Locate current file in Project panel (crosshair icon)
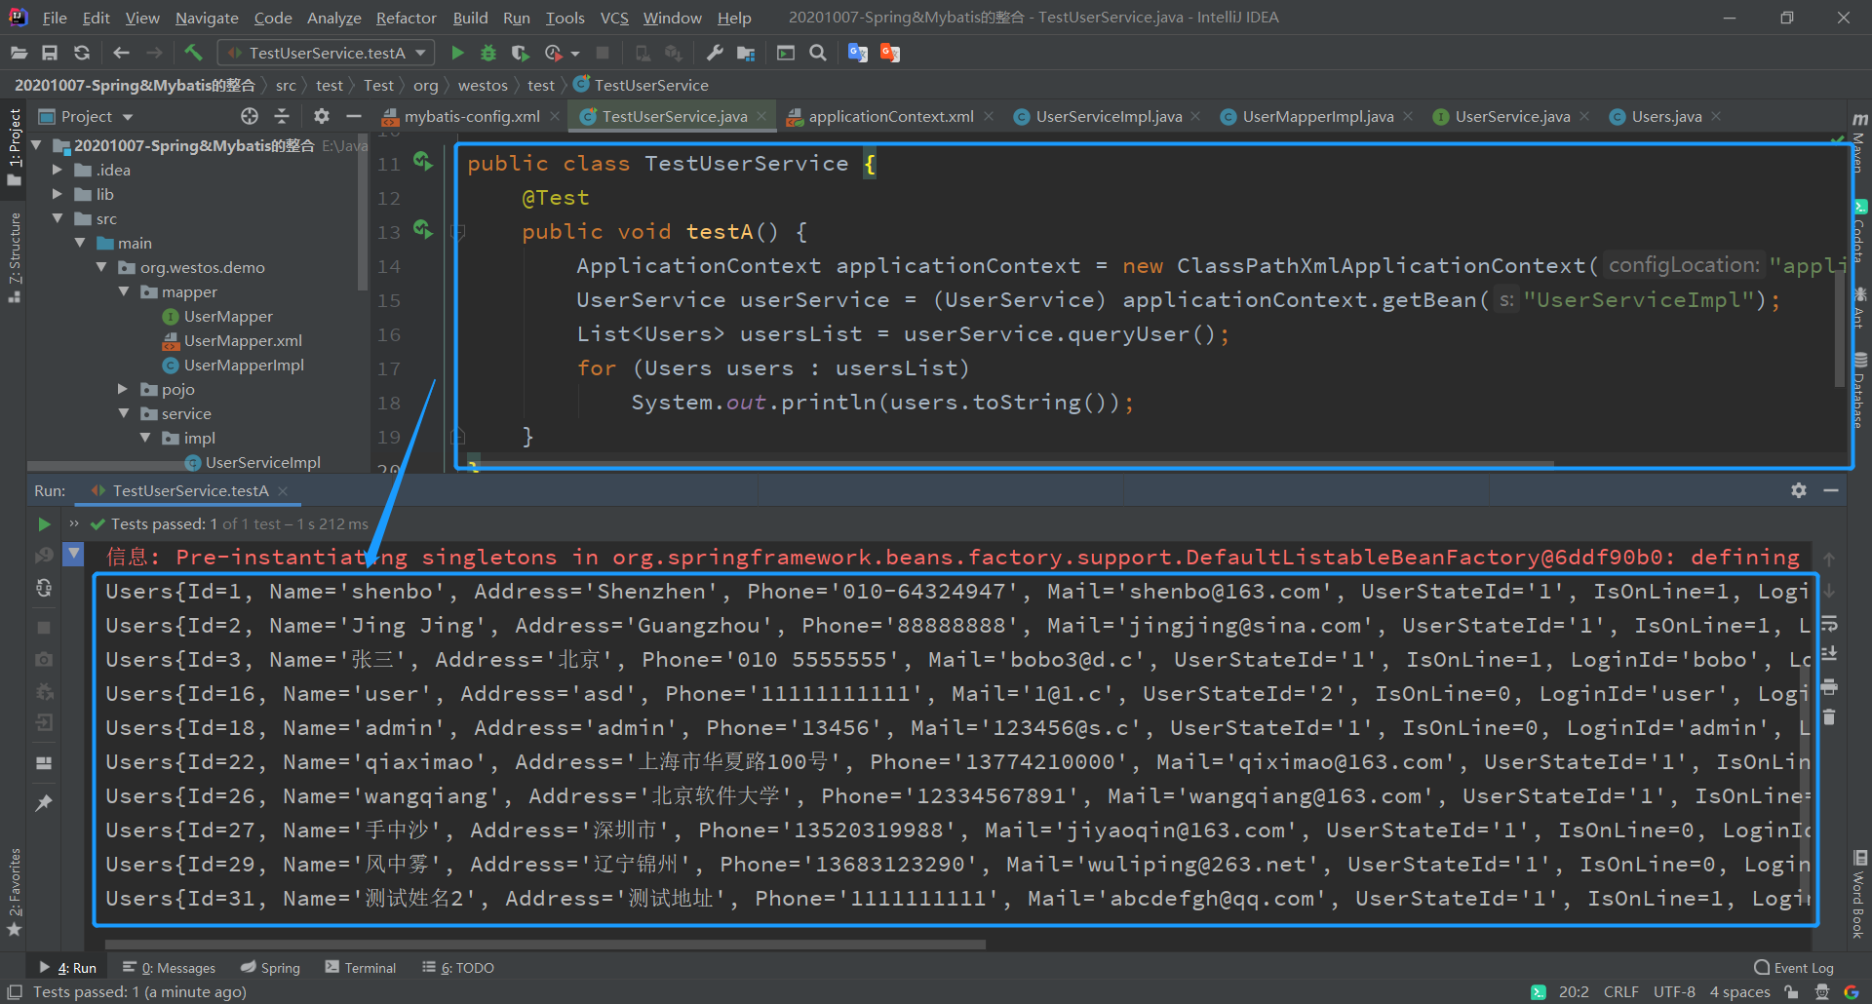 (250, 116)
